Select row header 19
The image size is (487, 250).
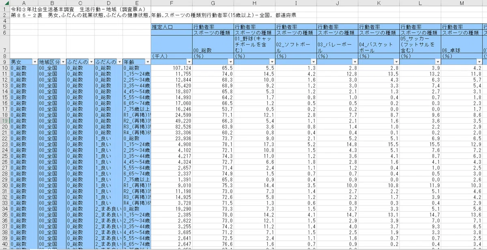5,121
